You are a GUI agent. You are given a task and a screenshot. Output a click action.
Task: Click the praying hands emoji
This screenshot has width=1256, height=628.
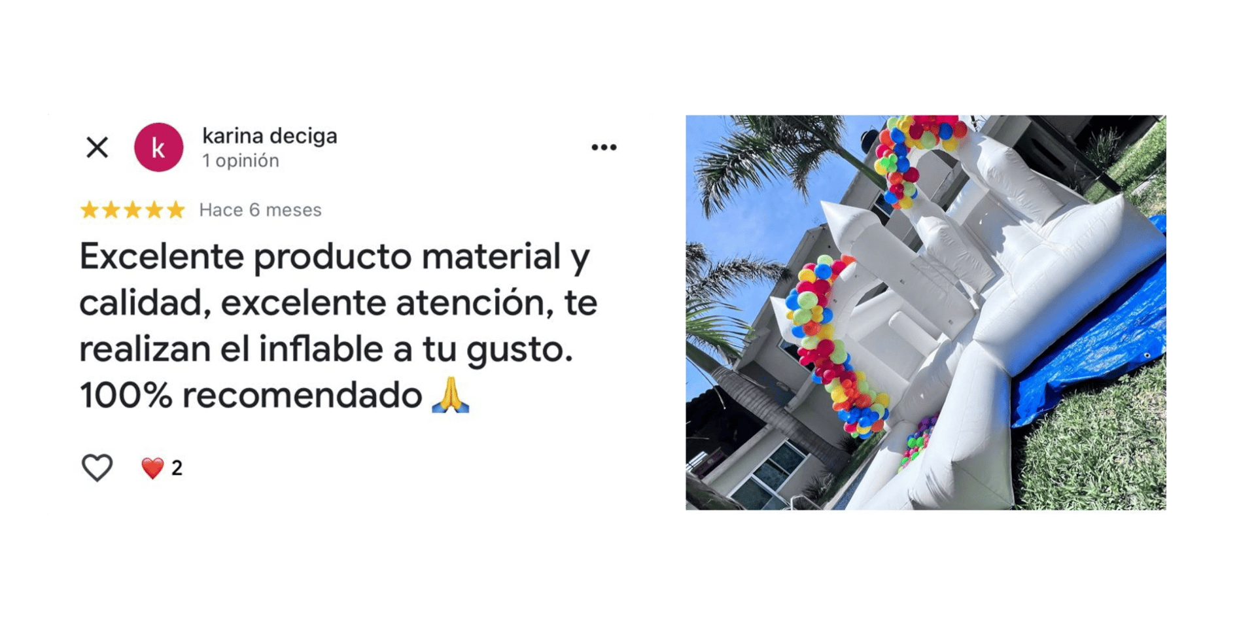click(451, 394)
